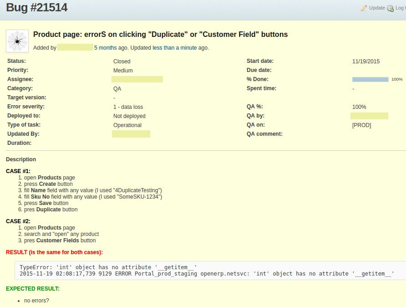Image resolution: width=406 pixels, height=307 pixels.
Task: Click the red RESULT heading
Action: tap(54, 252)
